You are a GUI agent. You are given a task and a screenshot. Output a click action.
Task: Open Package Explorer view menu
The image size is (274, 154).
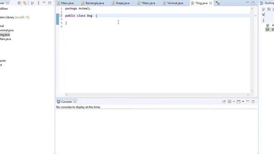point(39,3)
